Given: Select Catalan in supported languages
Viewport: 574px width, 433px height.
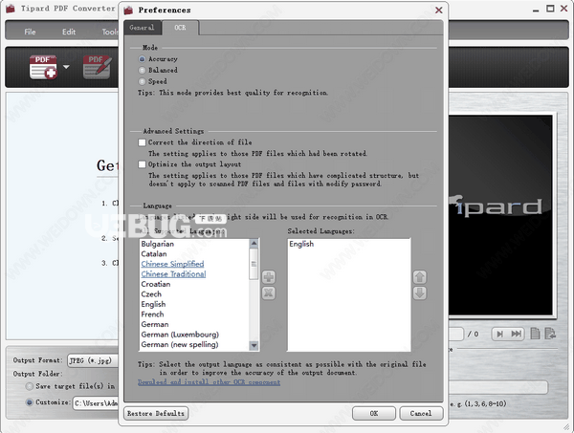Looking at the screenshot, I should (x=154, y=254).
